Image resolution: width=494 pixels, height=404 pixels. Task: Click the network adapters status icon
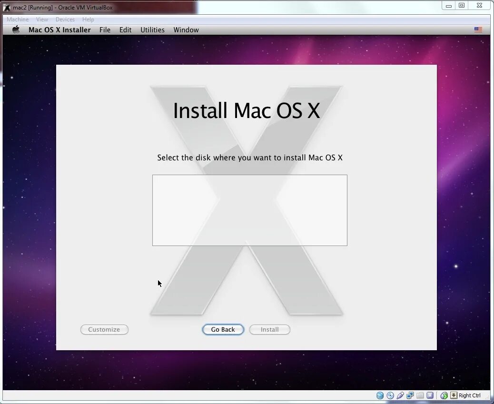[410, 395]
